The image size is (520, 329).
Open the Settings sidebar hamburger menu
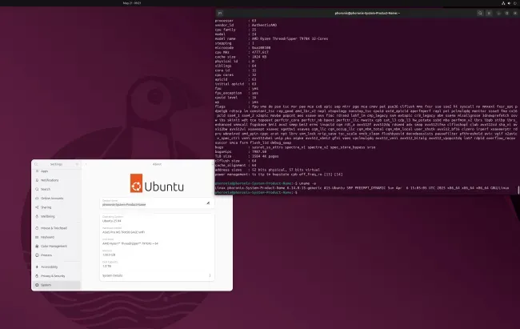pyautogui.click(x=77, y=164)
